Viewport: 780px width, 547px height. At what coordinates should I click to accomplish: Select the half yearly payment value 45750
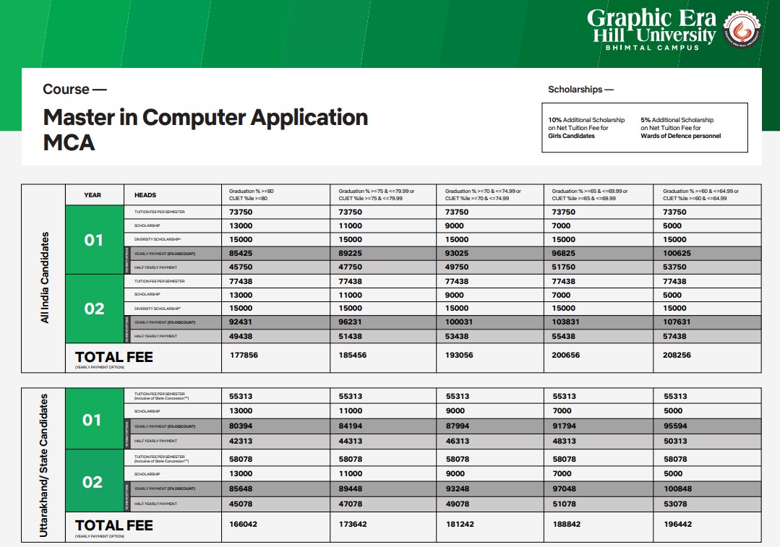(x=241, y=267)
